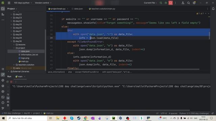216x121 pixels.
Task: Expand the day22 folder
Action: point(11,14)
